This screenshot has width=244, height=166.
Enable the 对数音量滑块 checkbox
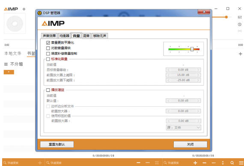48,48
